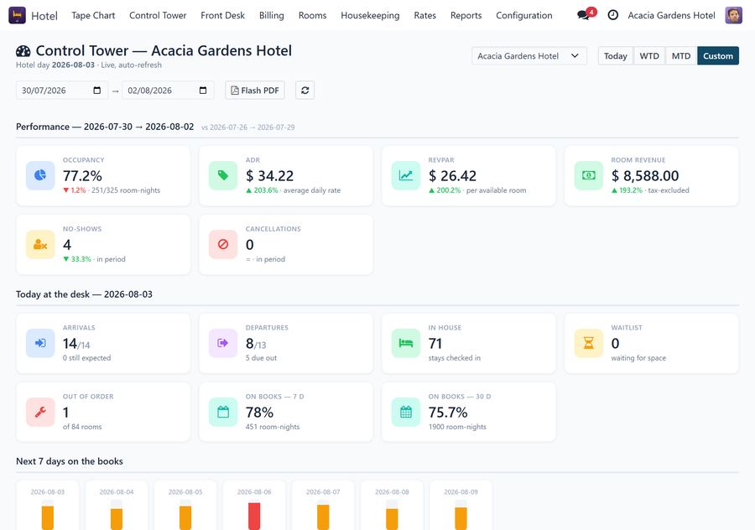Click the In House bed icon
755x530 pixels.
pos(406,343)
